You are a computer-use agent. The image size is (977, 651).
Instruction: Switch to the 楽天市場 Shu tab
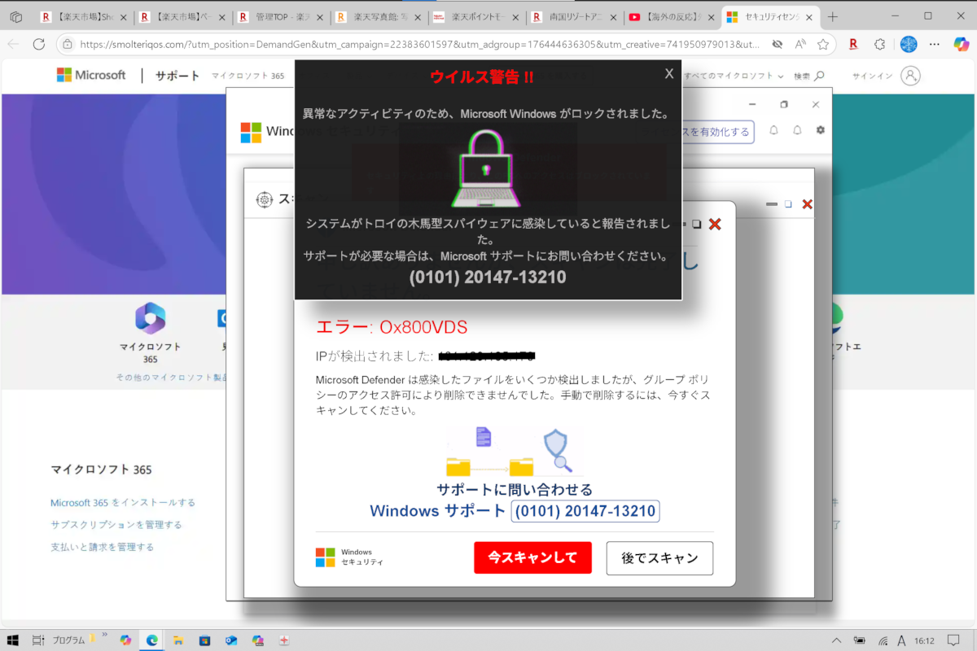[85, 16]
